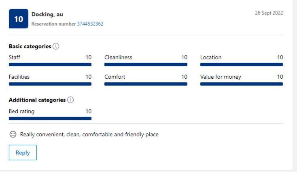The height and width of the screenshot is (172, 297).
Task: Click the Facilities rating bar
Action: [x=50, y=84]
